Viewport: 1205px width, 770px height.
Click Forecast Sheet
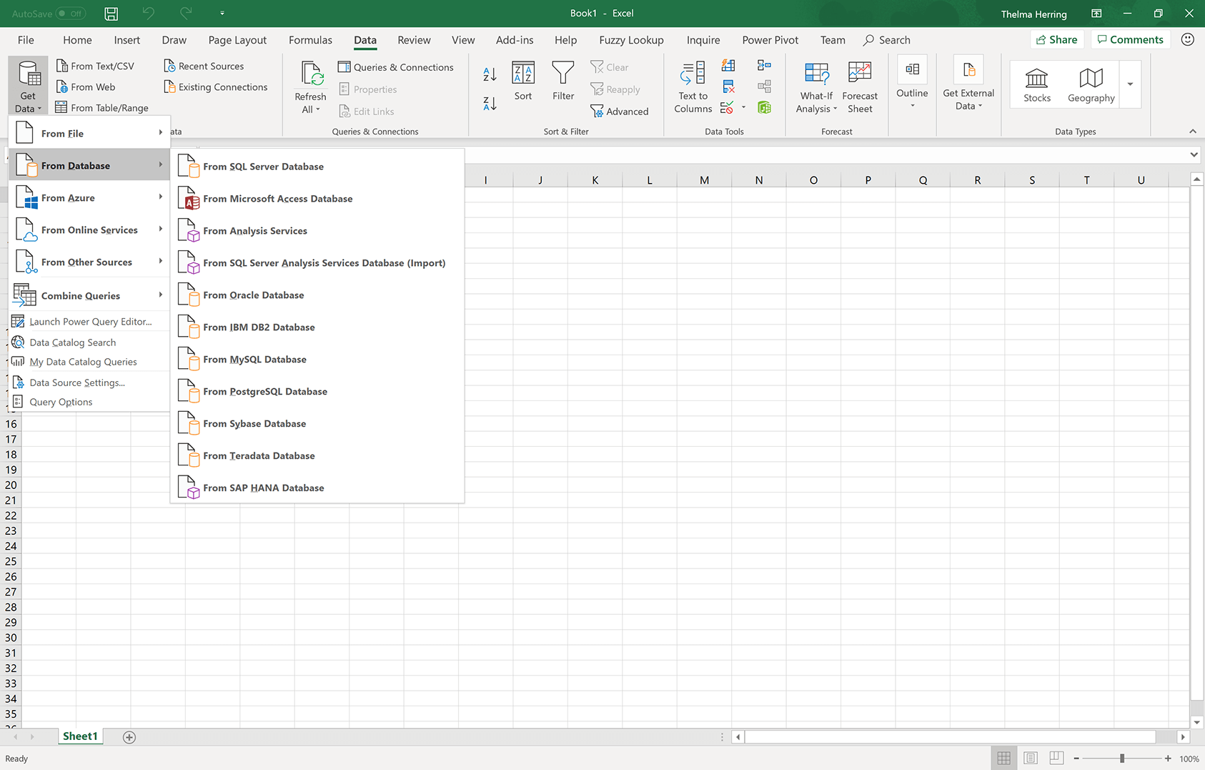click(860, 87)
